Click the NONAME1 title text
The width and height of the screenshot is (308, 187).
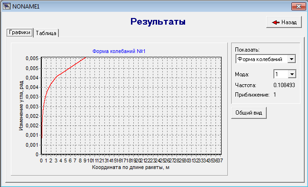(26, 7)
